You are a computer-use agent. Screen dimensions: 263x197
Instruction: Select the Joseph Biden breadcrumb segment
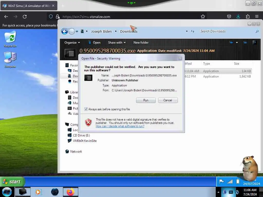tap(101, 31)
